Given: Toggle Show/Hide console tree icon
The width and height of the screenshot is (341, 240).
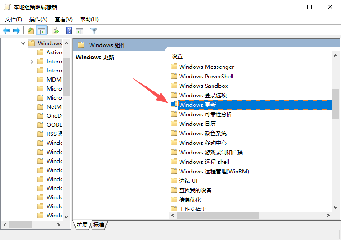Looking at the screenshot, I should coord(42,31).
